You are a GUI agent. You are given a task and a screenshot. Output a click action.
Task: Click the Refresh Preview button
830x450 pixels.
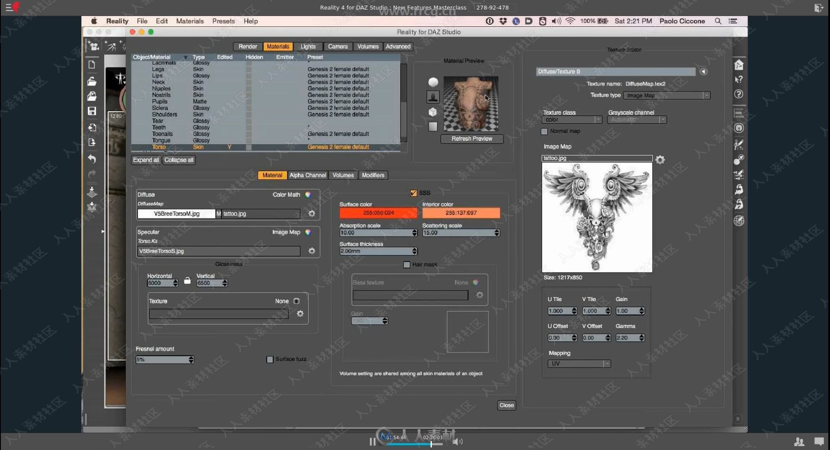tap(472, 139)
